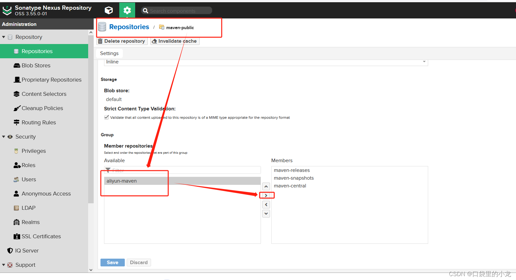Open Routing Rules in sidebar
516x280 pixels.
tap(44, 122)
